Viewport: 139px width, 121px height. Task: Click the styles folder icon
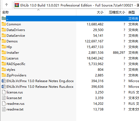tap(4, 69)
